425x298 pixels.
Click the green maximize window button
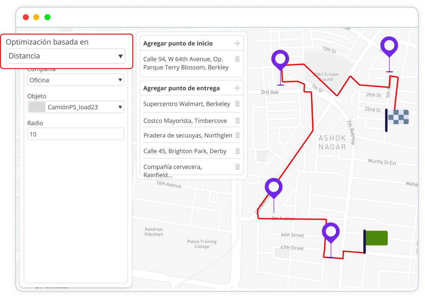(47, 17)
